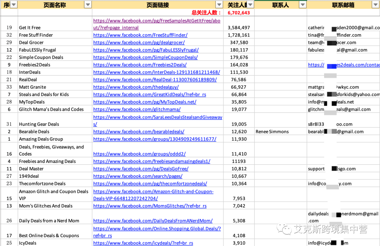This screenshot has height=246, width=380.
Task: Open the RealDeal Facebook link
Action: tap(155, 80)
